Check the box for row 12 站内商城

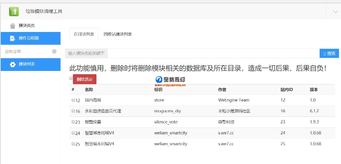tap(73, 100)
